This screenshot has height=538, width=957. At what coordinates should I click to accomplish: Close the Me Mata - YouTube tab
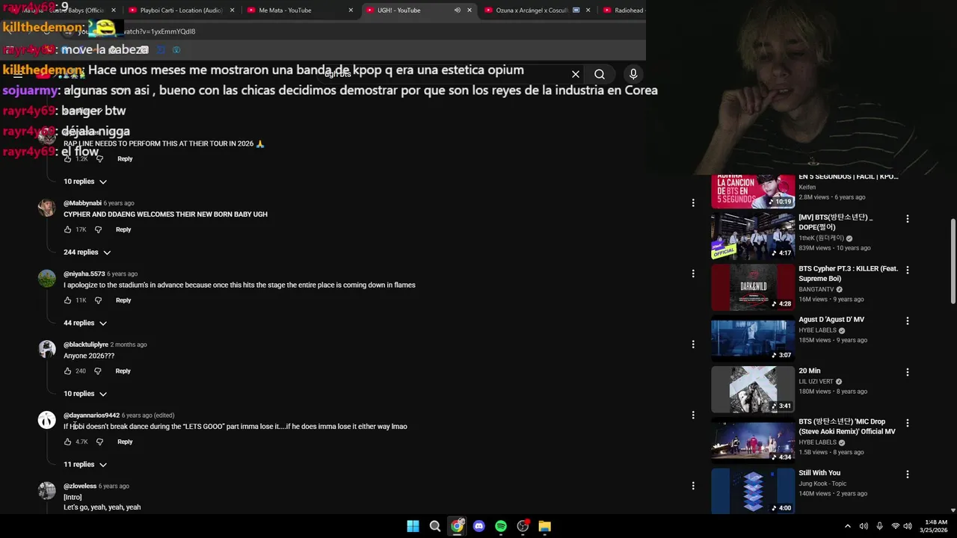tap(351, 10)
